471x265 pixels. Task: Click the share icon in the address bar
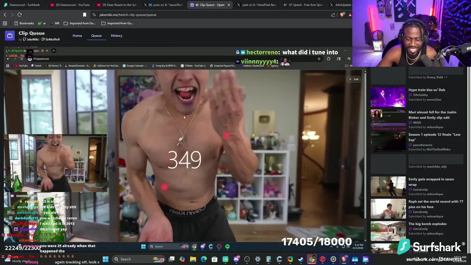point(333,15)
